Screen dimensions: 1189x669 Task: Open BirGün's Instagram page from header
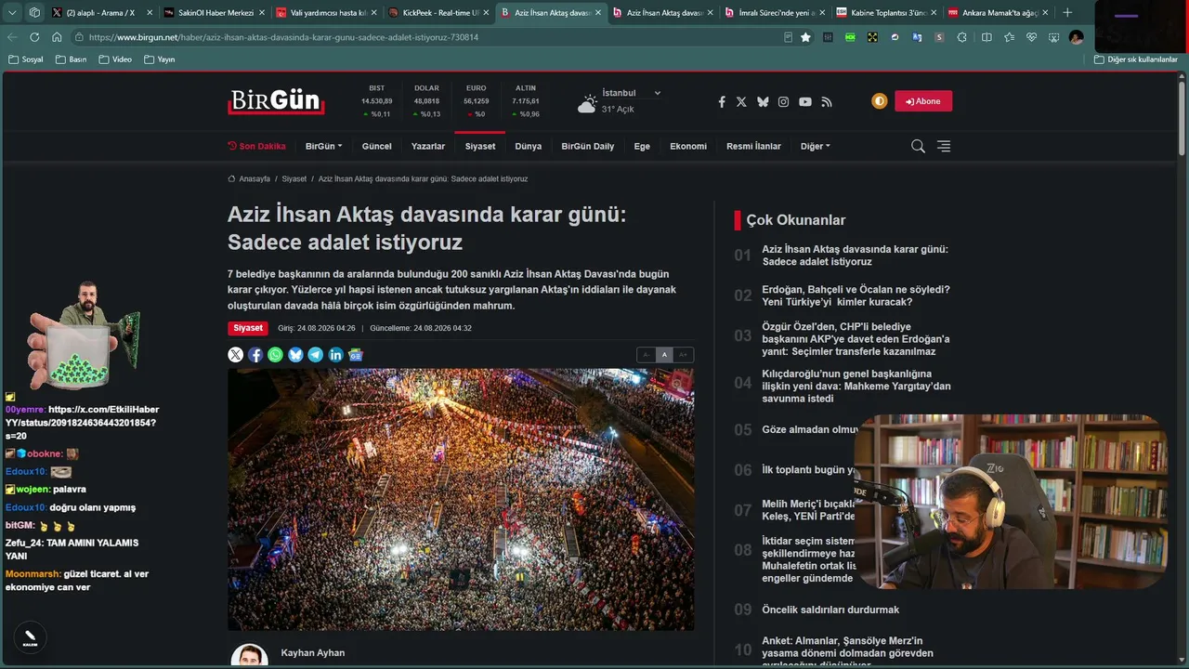click(784, 101)
